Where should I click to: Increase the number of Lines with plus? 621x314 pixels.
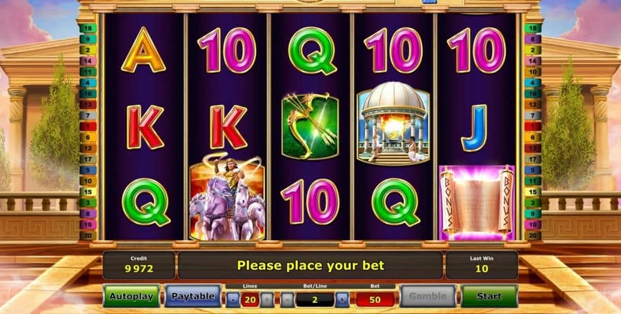[267, 300]
